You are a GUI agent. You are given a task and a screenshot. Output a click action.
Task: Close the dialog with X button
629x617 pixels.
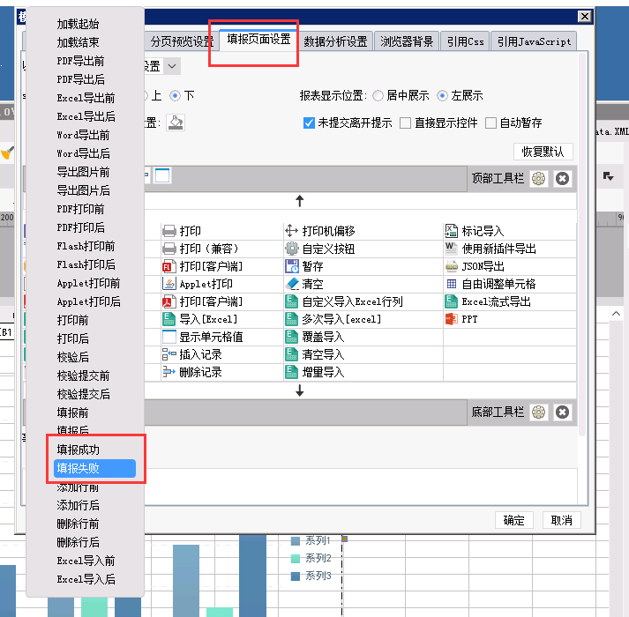pos(585,17)
